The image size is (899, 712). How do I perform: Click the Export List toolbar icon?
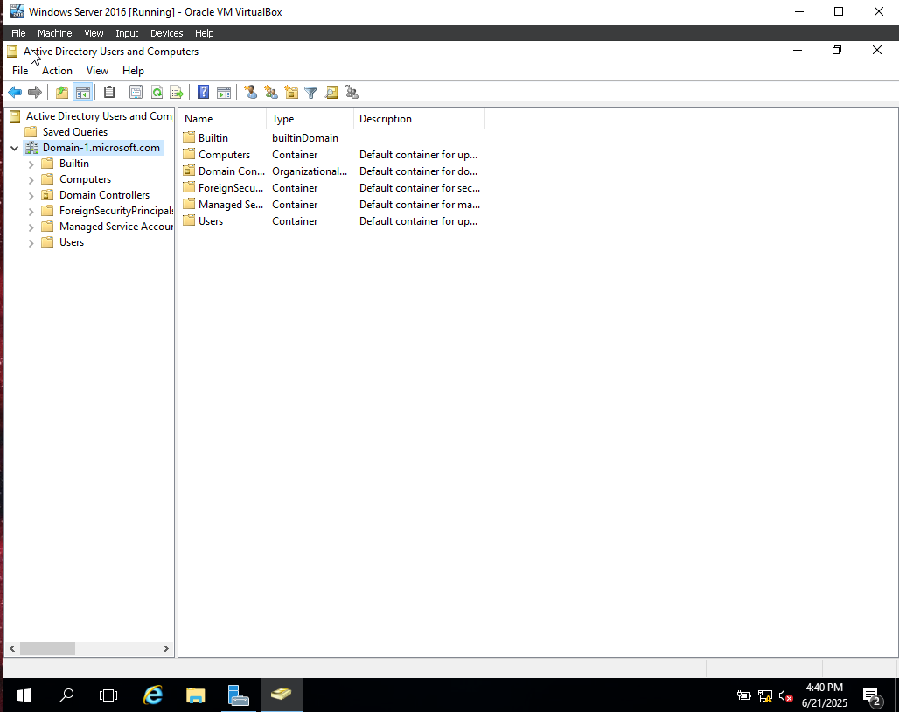click(177, 93)
